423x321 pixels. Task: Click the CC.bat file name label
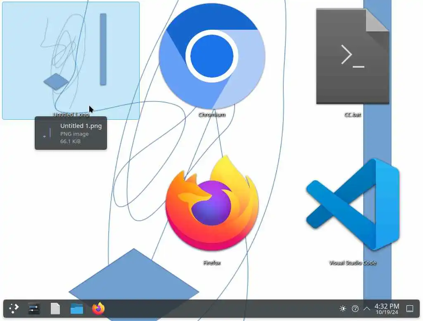click(353, 115)
